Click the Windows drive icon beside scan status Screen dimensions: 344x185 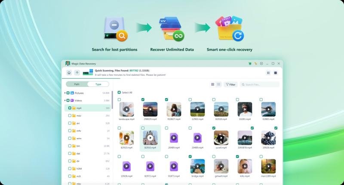(x=88, y=72)
